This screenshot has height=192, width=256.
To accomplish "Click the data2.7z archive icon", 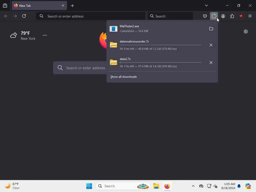I will tap(113, 62).
